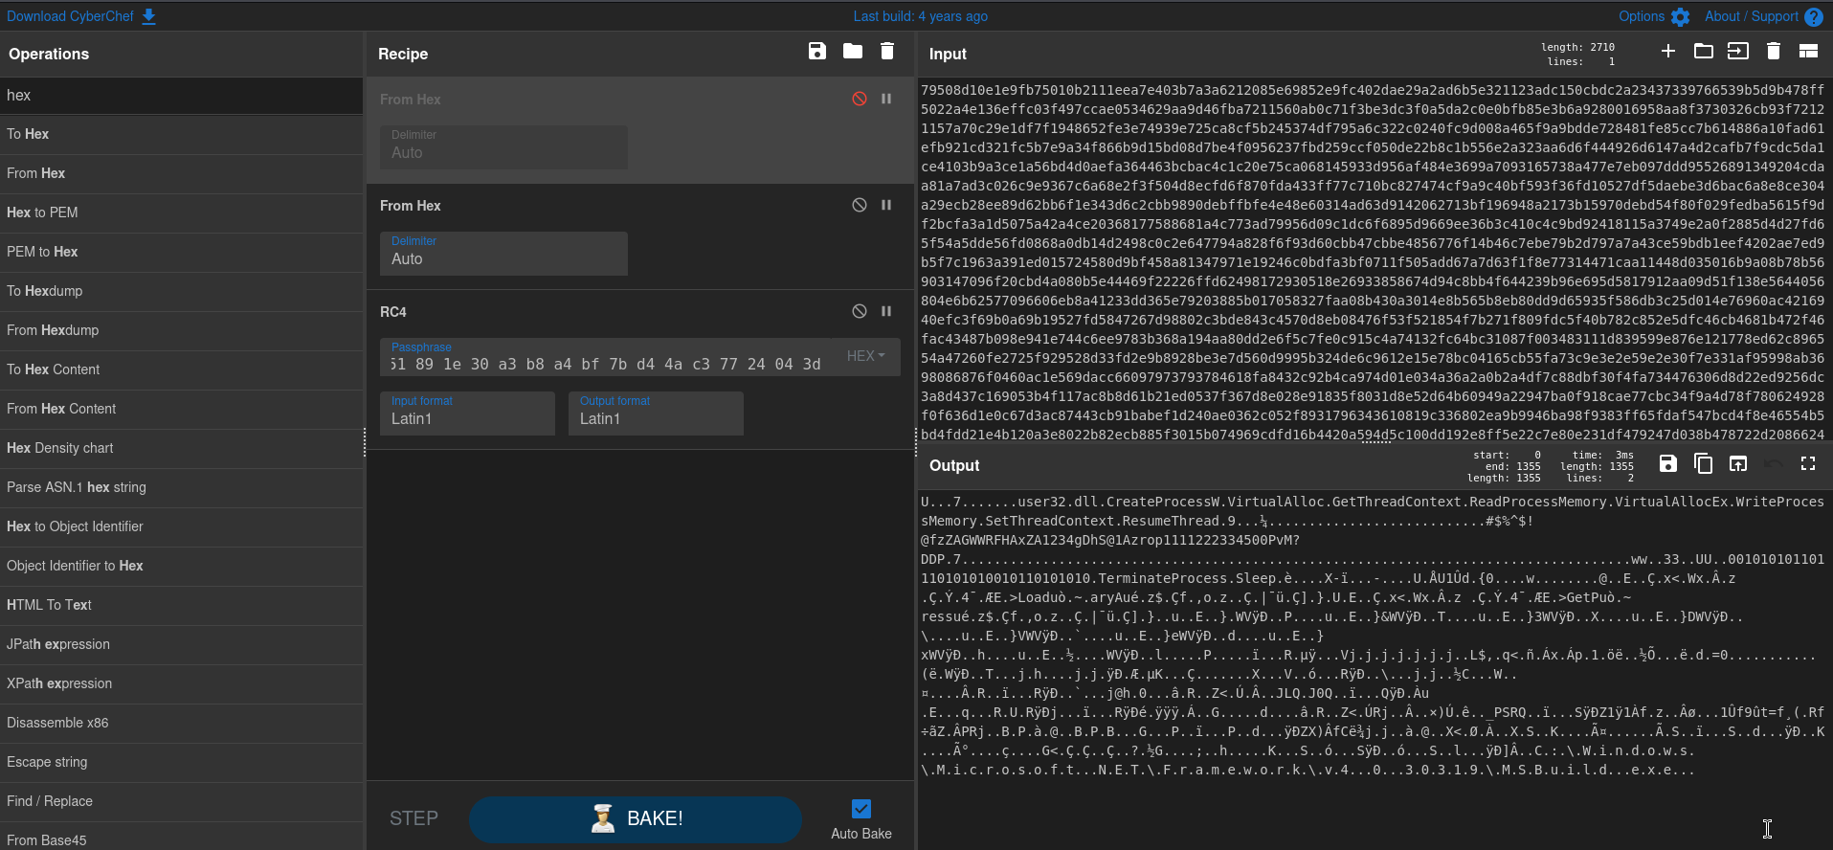Undo the output-to-input move

click(x=1773, y=464)
